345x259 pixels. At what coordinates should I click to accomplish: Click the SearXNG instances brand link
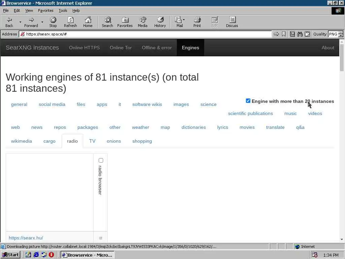pyautogui.click(x=32, y=48)
